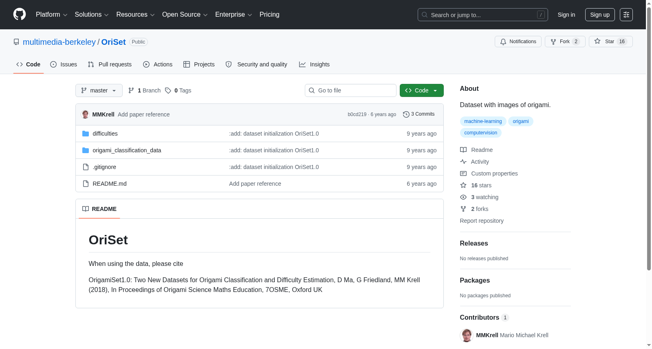
Task: Switch to the Issues tab
Action: point(64,64)
